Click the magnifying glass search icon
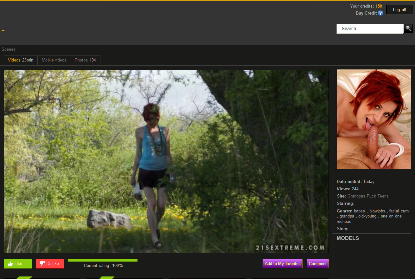The width and height of the screenshot is (415, 279). point(408,29)
